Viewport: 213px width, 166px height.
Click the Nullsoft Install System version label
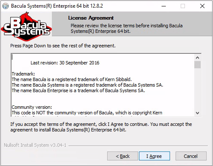click(35, 145)
